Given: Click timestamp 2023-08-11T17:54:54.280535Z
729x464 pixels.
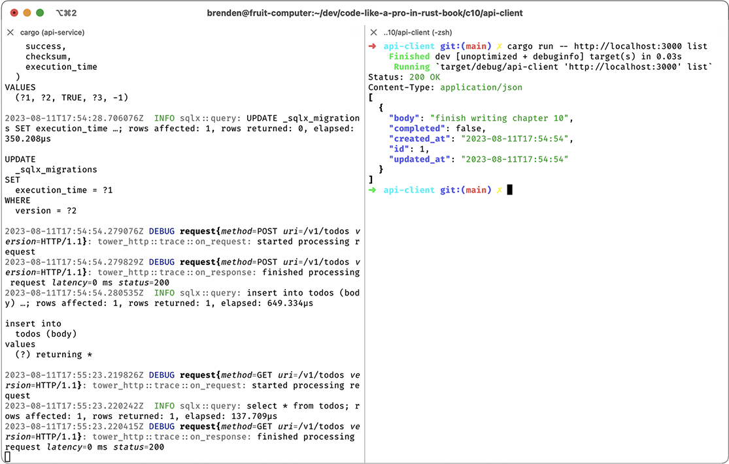Looking at the screenshot, I should tap(75, 293).
